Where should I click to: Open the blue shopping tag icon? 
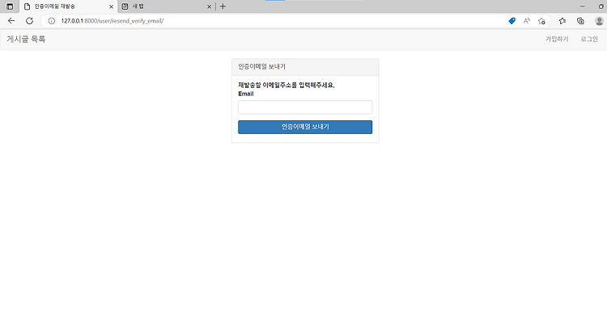click(511, 21)
